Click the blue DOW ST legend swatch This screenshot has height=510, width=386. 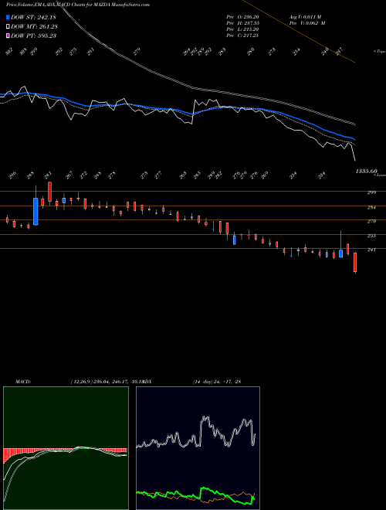point(8,17)
